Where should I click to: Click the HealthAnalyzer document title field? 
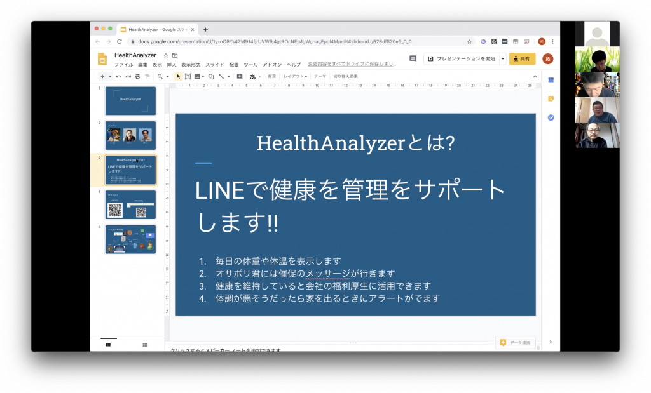(x=135, y=55)
